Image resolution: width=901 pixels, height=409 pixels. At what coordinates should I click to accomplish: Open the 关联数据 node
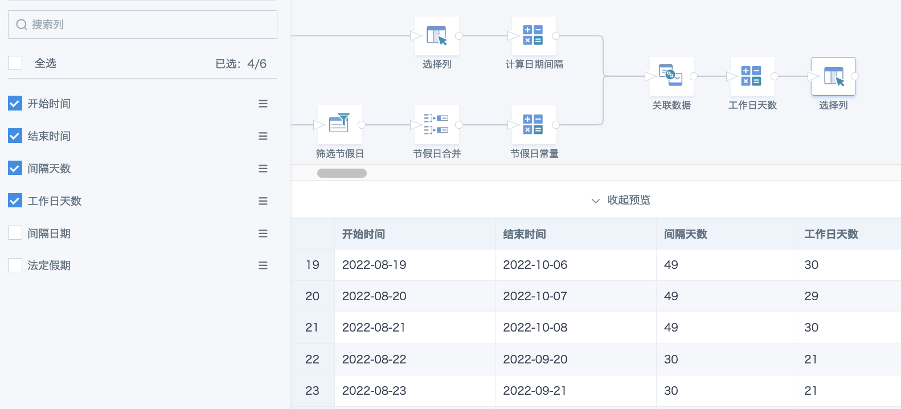click(x=672, y=76)
